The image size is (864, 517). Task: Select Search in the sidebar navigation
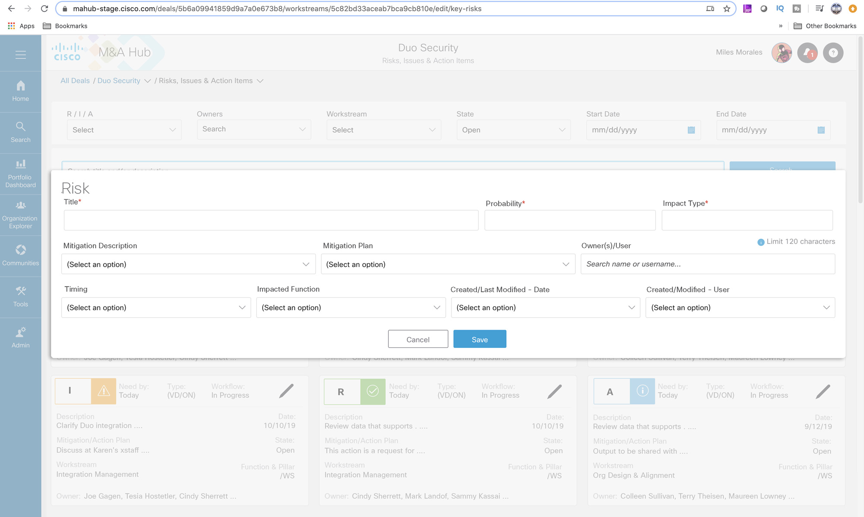coord(20,132)
